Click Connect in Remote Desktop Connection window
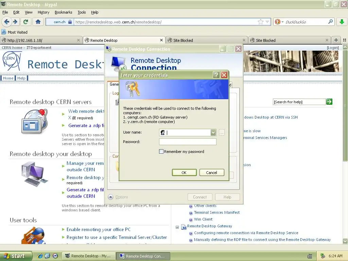The image size is (348, 261). [x=200, y=197]
